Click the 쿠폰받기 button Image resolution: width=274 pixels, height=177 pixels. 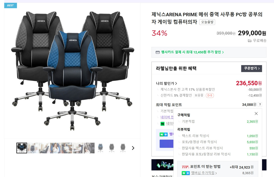pos(252,68)
